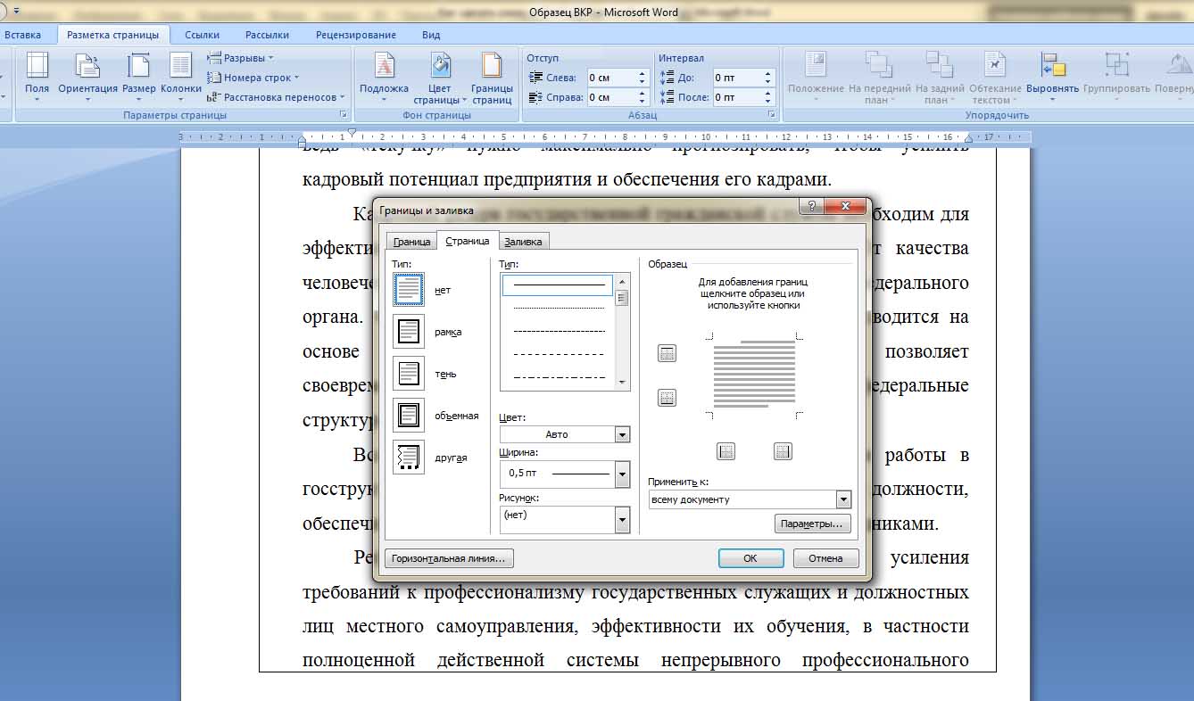This screenshot has width=1194, height=701.
Task: Select the объемная border type icon
Action: coord(409,416)
